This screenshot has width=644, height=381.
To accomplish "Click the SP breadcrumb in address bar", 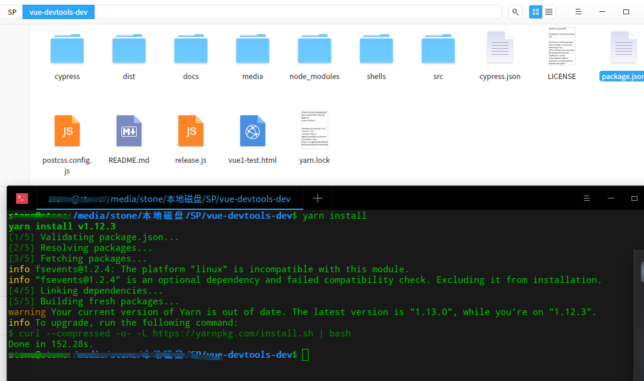I will point(12,12).
